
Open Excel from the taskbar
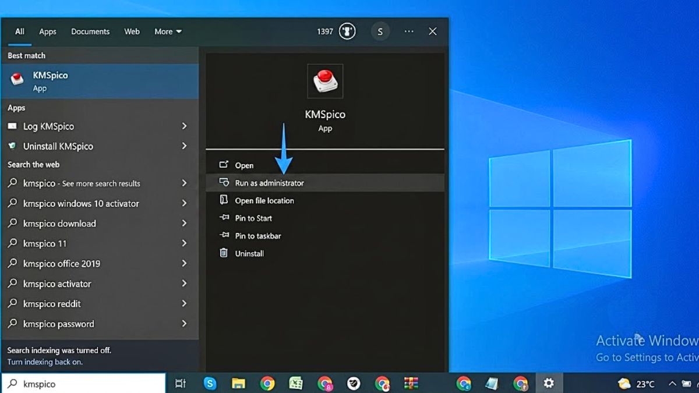(x=296, y=383)
